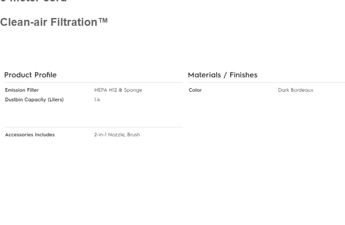Click the Emission Filter label
The height and width of the screenshot is (225, 345).
(22, 90)
